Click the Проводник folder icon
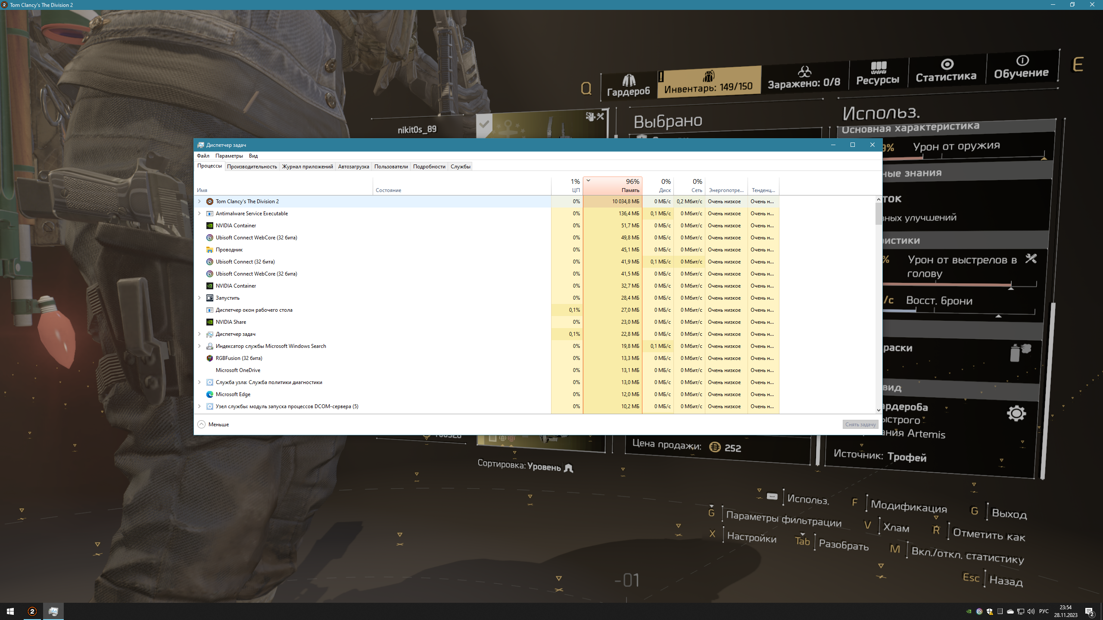The height and width of the screenshot is (620, 1103). [210, 250]
